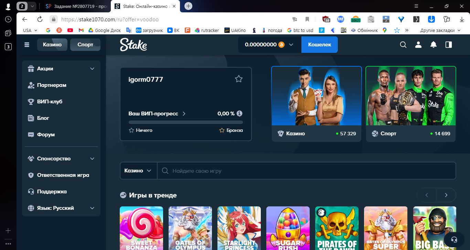Open Gmail bookmark icon

[81, 30]
